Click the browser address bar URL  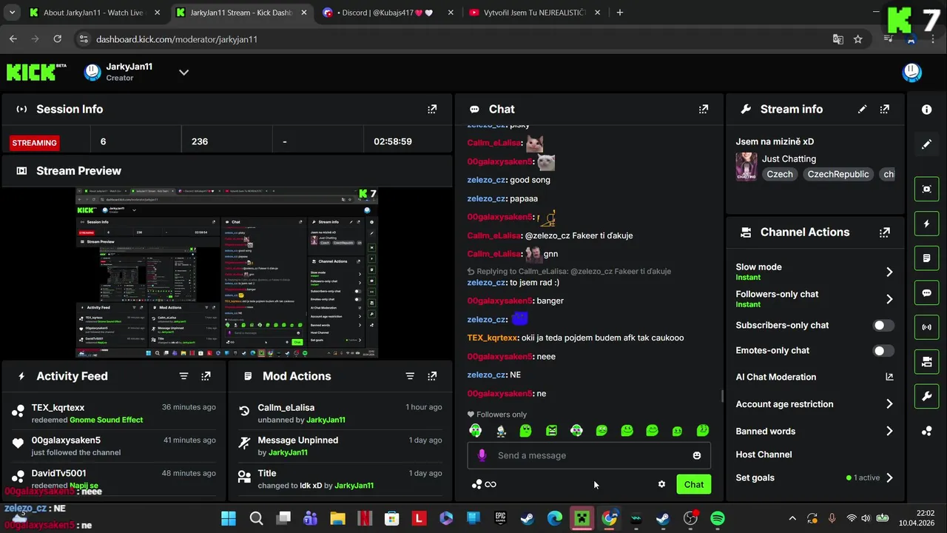177,39
